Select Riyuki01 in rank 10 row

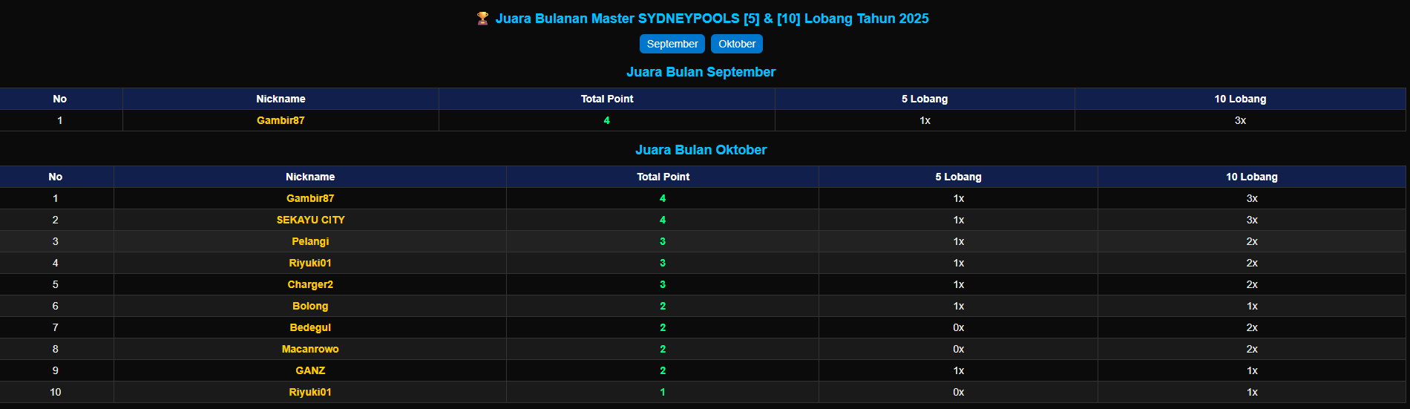pos(310,392)
